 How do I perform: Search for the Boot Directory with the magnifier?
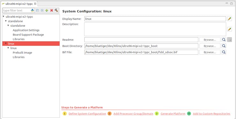(x=224, y=46)
